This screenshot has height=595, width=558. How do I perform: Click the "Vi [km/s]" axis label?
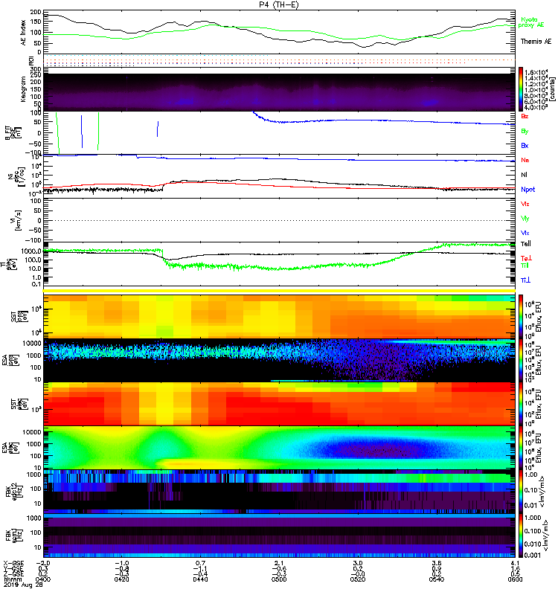click(16, 220)
